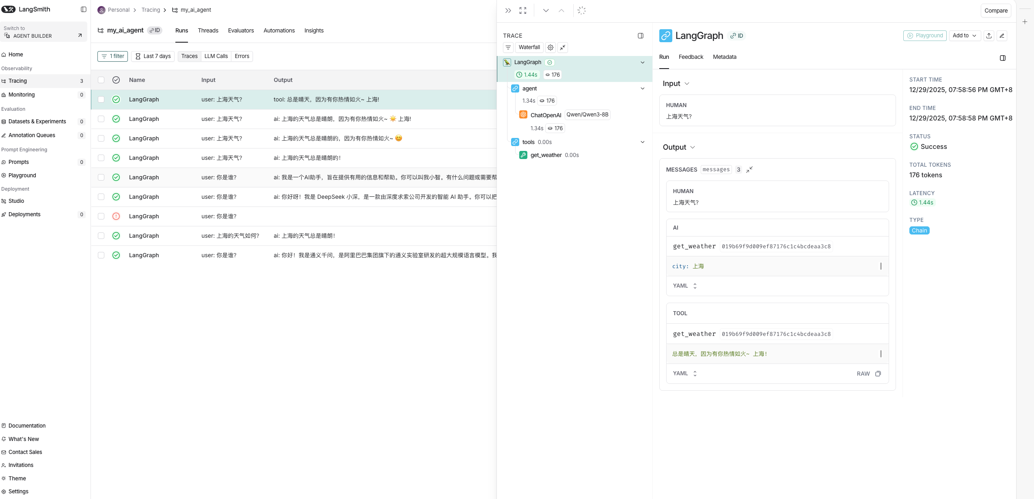Select the checkbox of the first LangGraph run
The width and height of the screenshot is (1034, 499).
(101, 99)
